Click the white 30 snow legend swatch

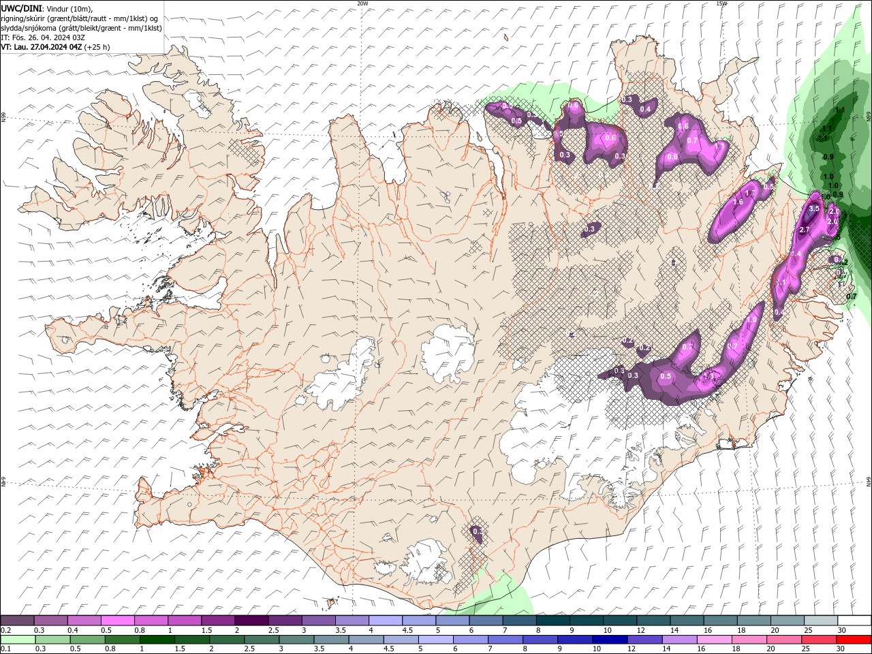pos(855,621)
